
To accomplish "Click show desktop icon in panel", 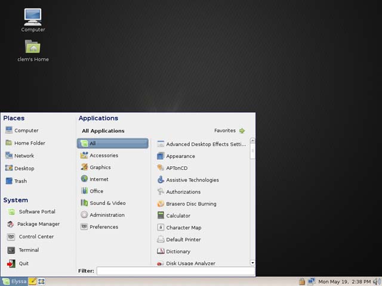I will 41,281.
